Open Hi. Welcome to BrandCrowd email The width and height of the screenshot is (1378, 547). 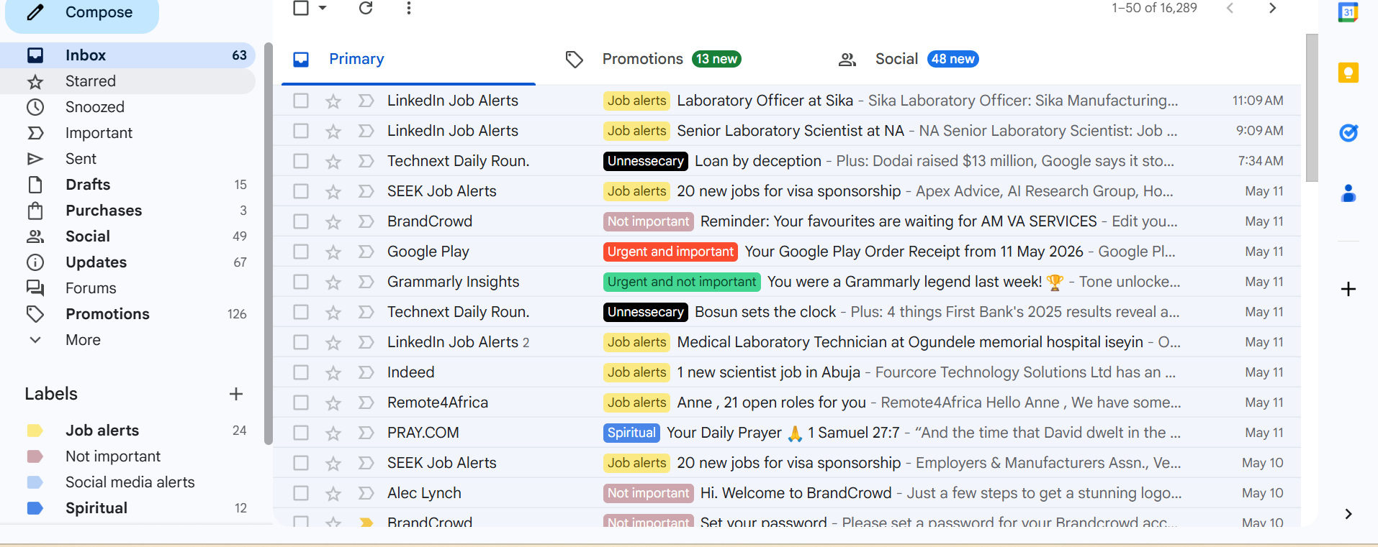coord(787,493)
